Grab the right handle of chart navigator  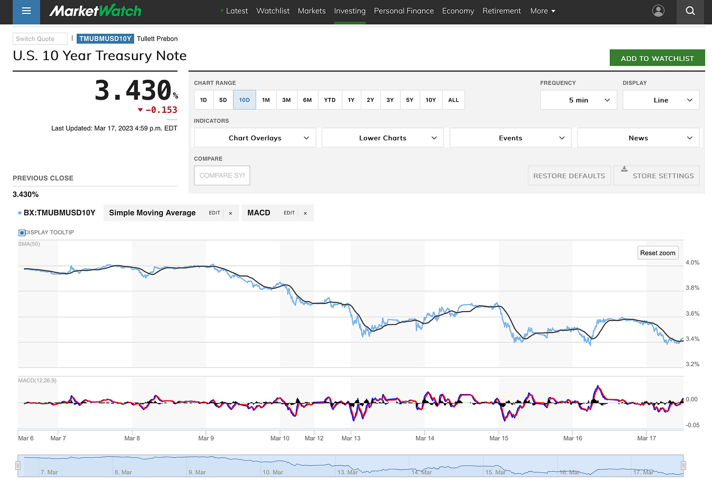coord(683,465)
